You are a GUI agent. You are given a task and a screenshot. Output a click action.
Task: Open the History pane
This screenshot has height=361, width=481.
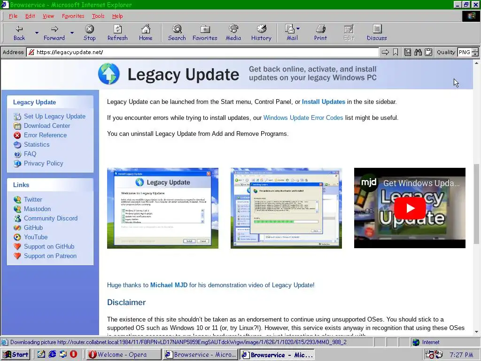click(x=261, y=33)
